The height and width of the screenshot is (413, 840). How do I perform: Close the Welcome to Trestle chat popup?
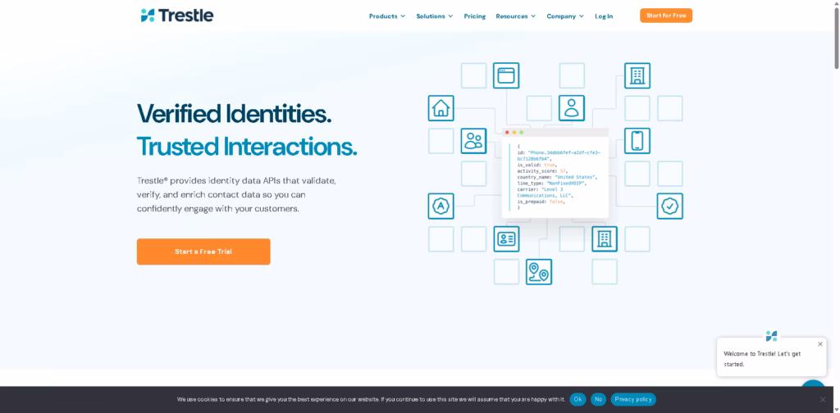[x=819, y=344]
